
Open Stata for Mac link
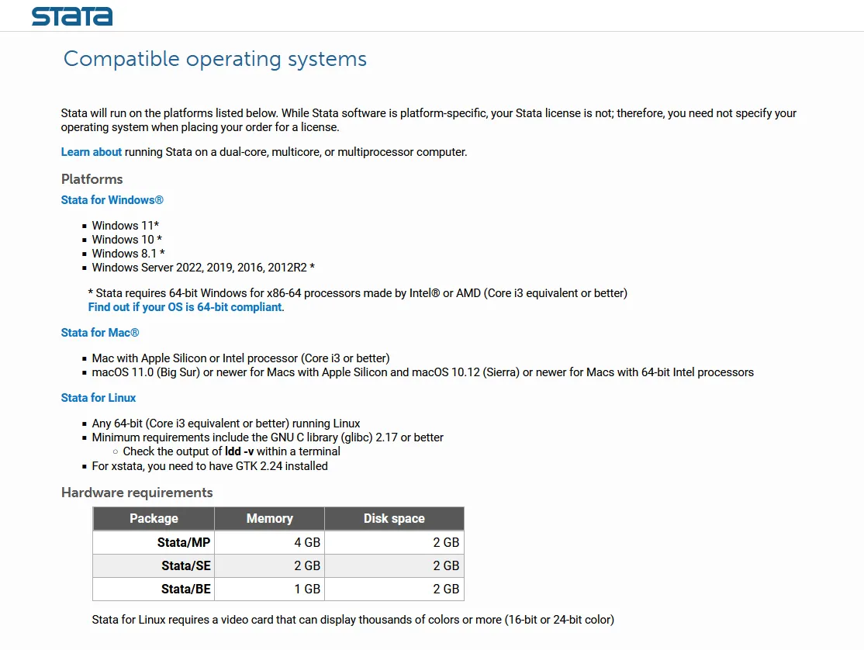(x=100, y=333)
